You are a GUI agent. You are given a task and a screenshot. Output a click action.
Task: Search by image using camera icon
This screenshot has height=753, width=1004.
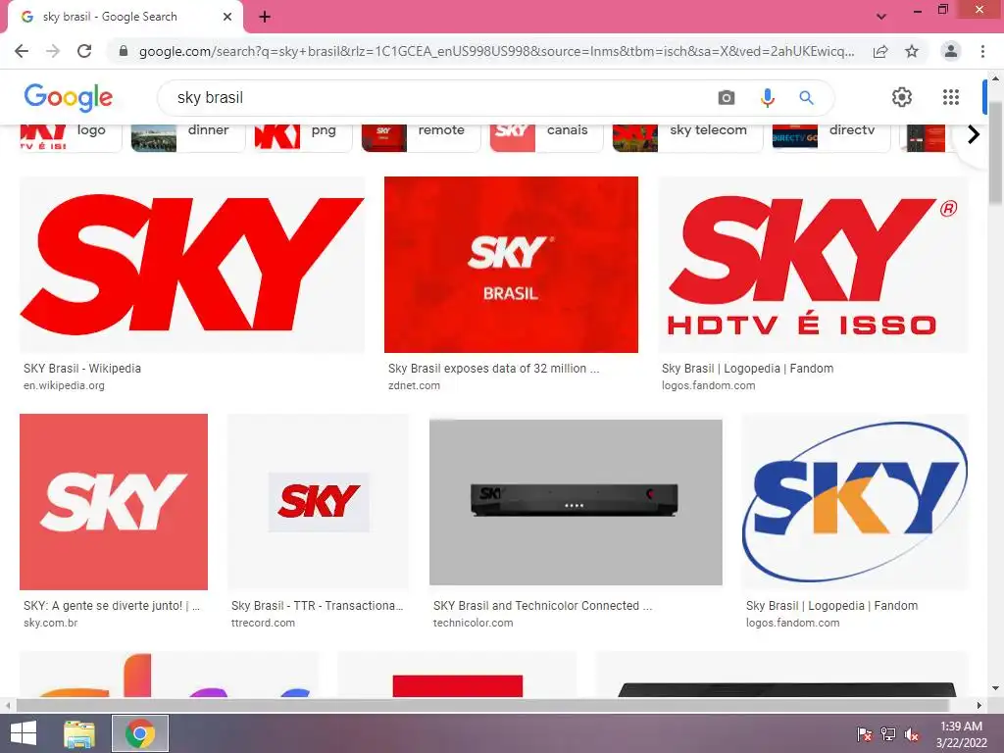point(727,97)
